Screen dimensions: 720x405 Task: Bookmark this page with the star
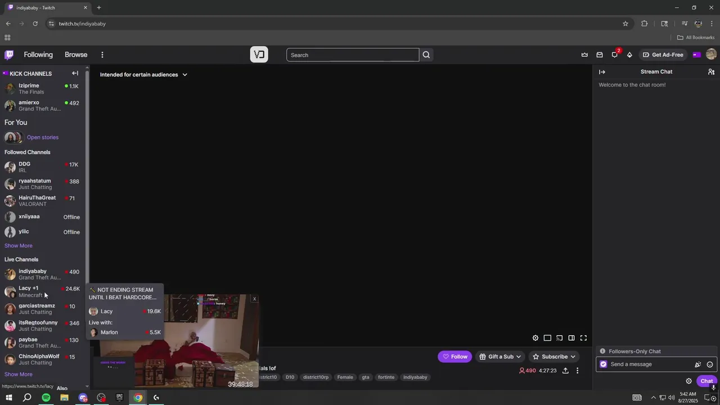[625, 24]
